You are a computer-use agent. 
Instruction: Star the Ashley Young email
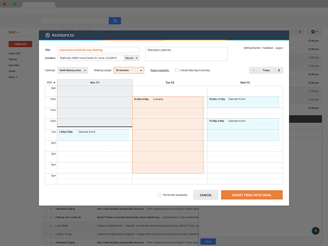(x=51, y=234)
